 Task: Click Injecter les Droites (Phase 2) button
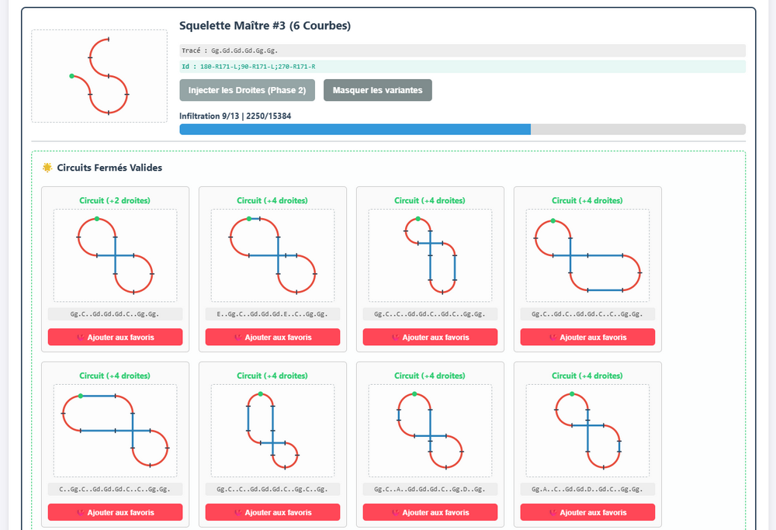pos(247,90)
